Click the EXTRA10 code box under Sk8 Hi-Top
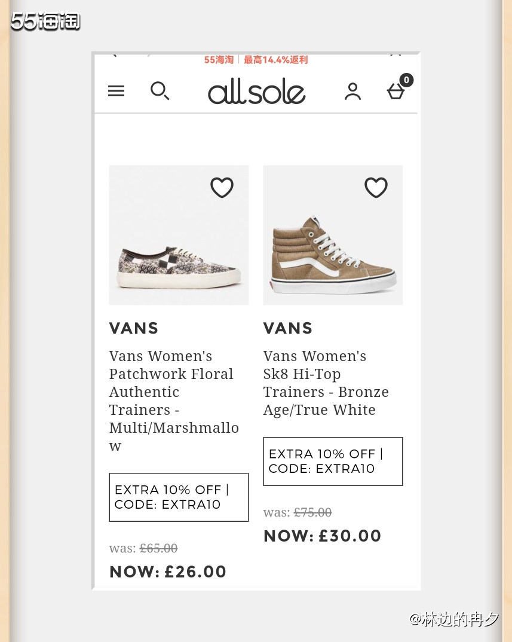The width and height of the screenshot is (512, 642). [333, 461]
